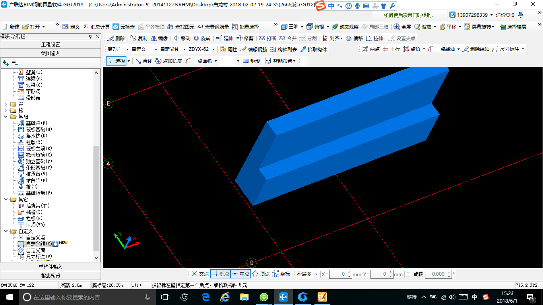Select the 镜像 mirror tool
The width and height of the screenshot is (543, 305).
[x=159, y=38]
